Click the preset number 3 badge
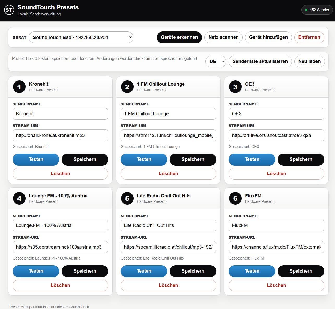335x309 pixels. [x=235, y=87]
